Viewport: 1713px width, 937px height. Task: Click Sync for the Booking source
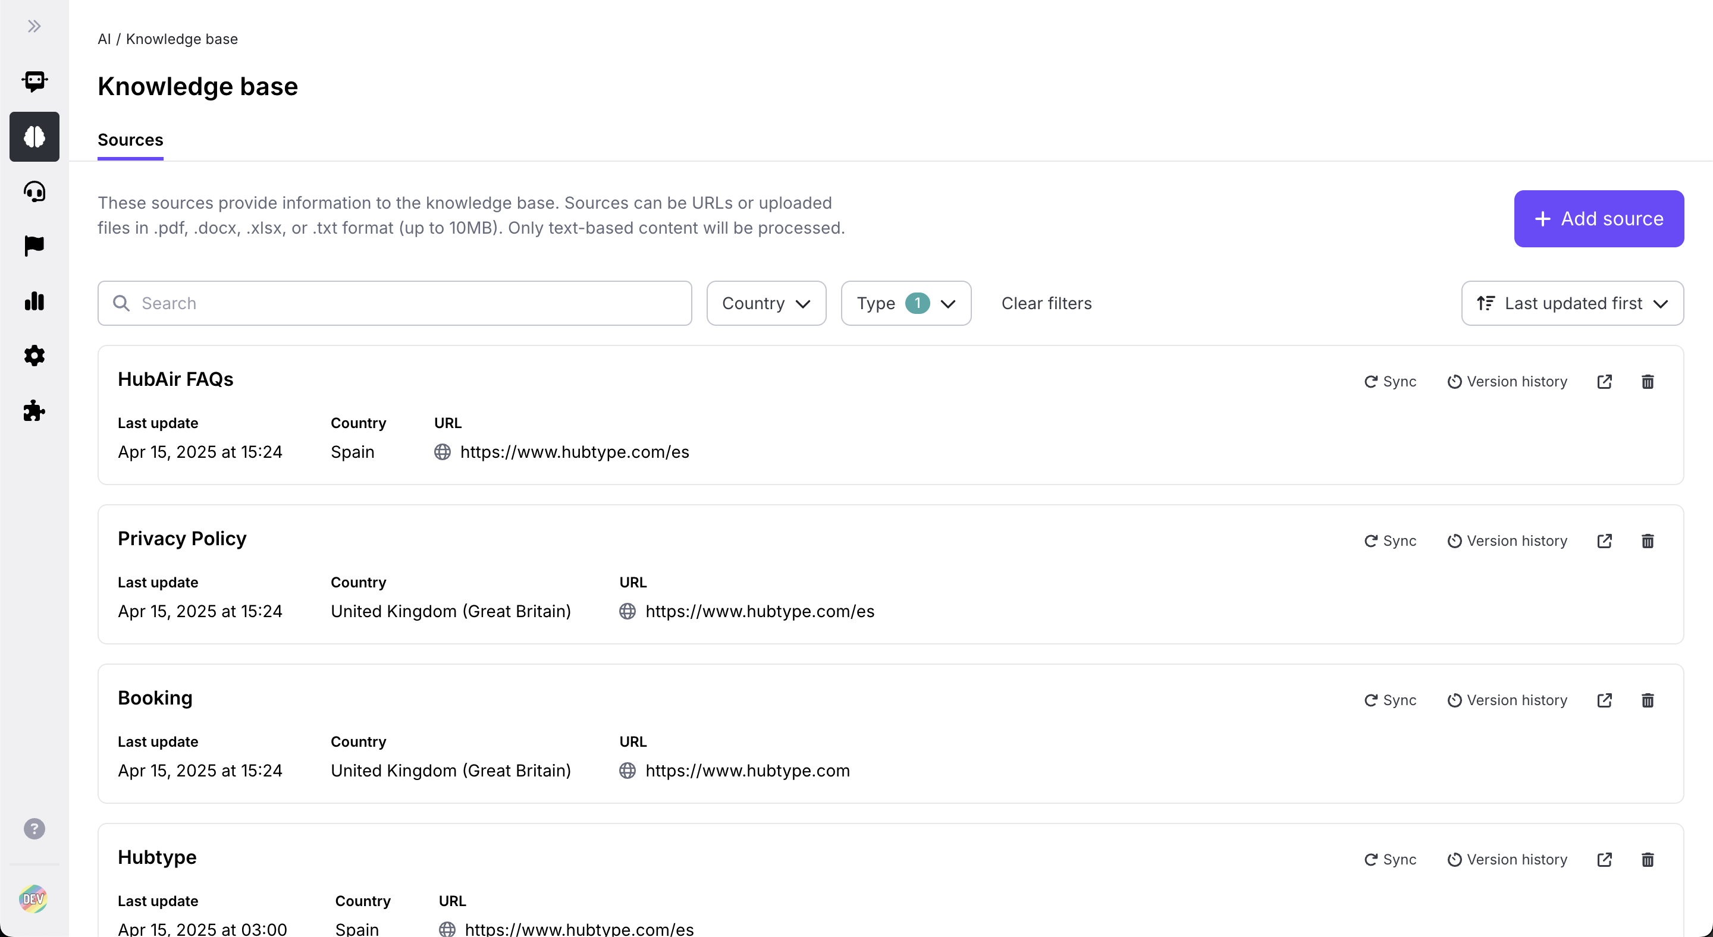pyautogui.click(x=1390, y=700)
